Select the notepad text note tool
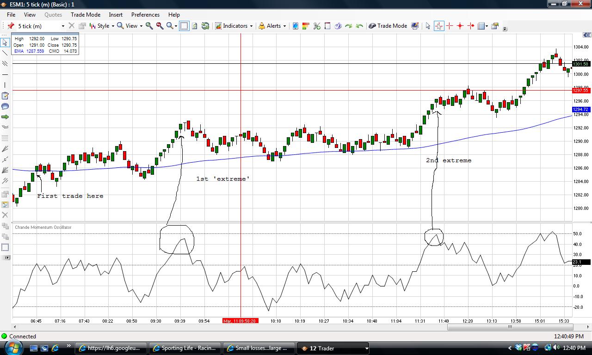Screen dimensions: 592x355 click(5, 96)
